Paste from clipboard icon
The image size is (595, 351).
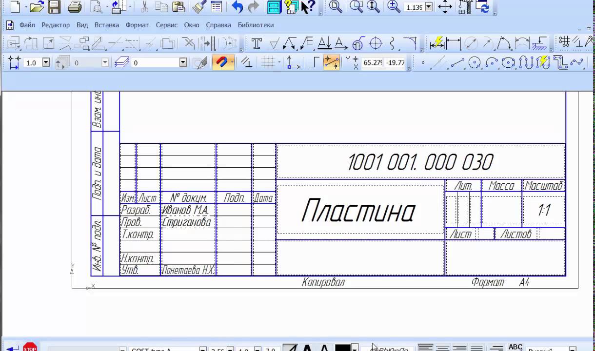(x=178, y=7)
